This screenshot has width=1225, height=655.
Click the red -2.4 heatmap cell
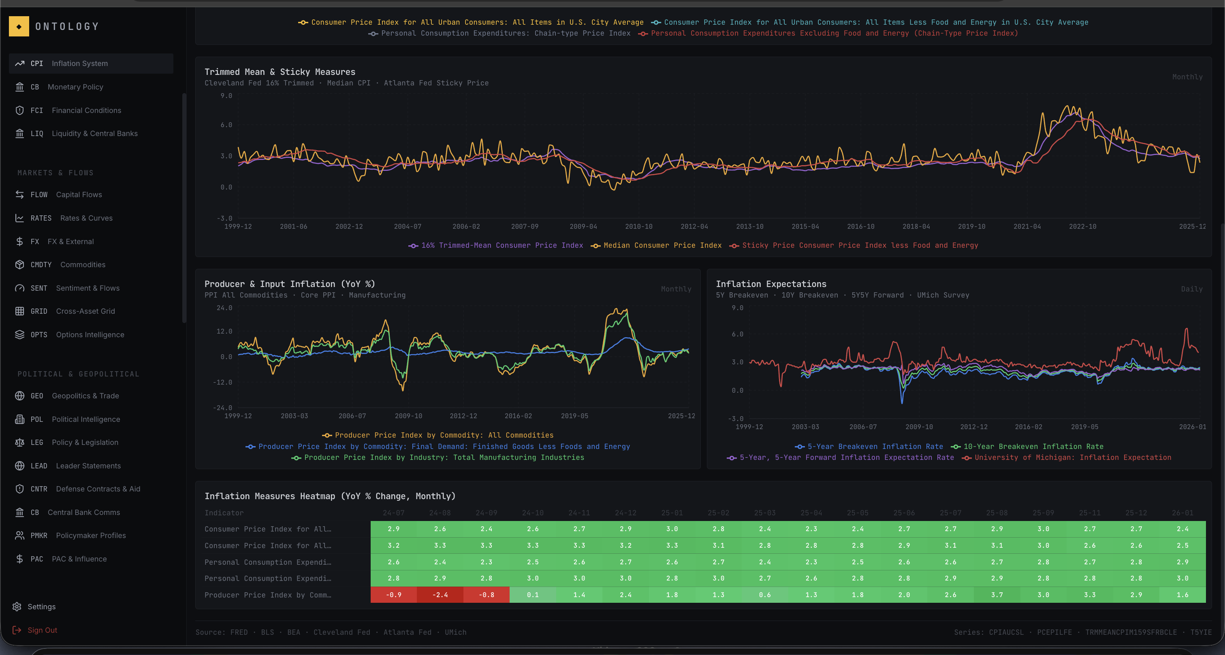[440, 595]
